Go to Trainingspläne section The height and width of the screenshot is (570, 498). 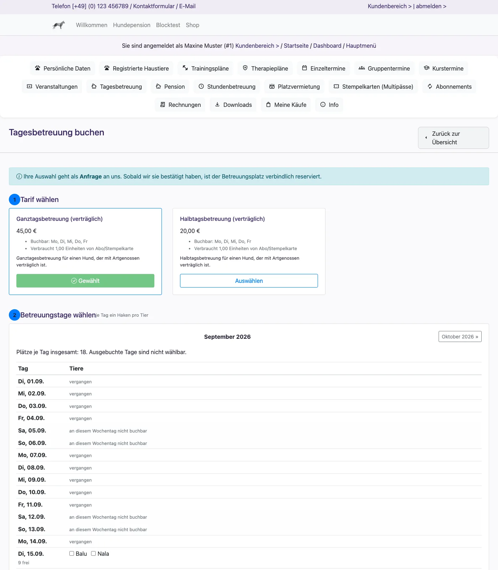(206, 68)
